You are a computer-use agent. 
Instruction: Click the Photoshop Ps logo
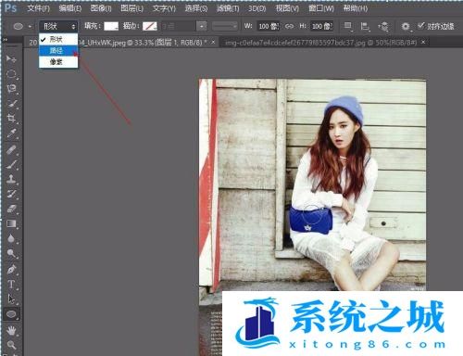(x=11, y=8)
